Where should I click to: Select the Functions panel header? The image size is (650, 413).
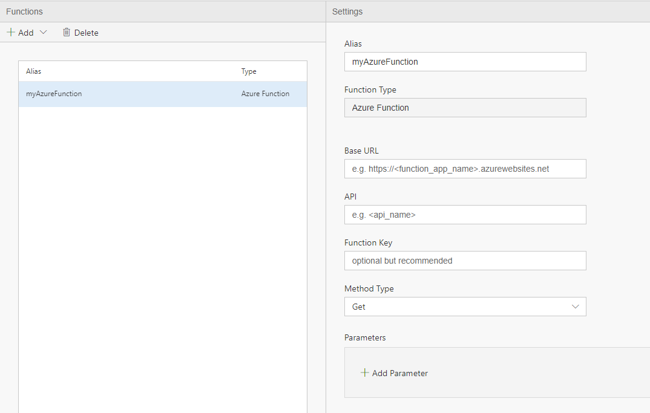pos(24,11)
